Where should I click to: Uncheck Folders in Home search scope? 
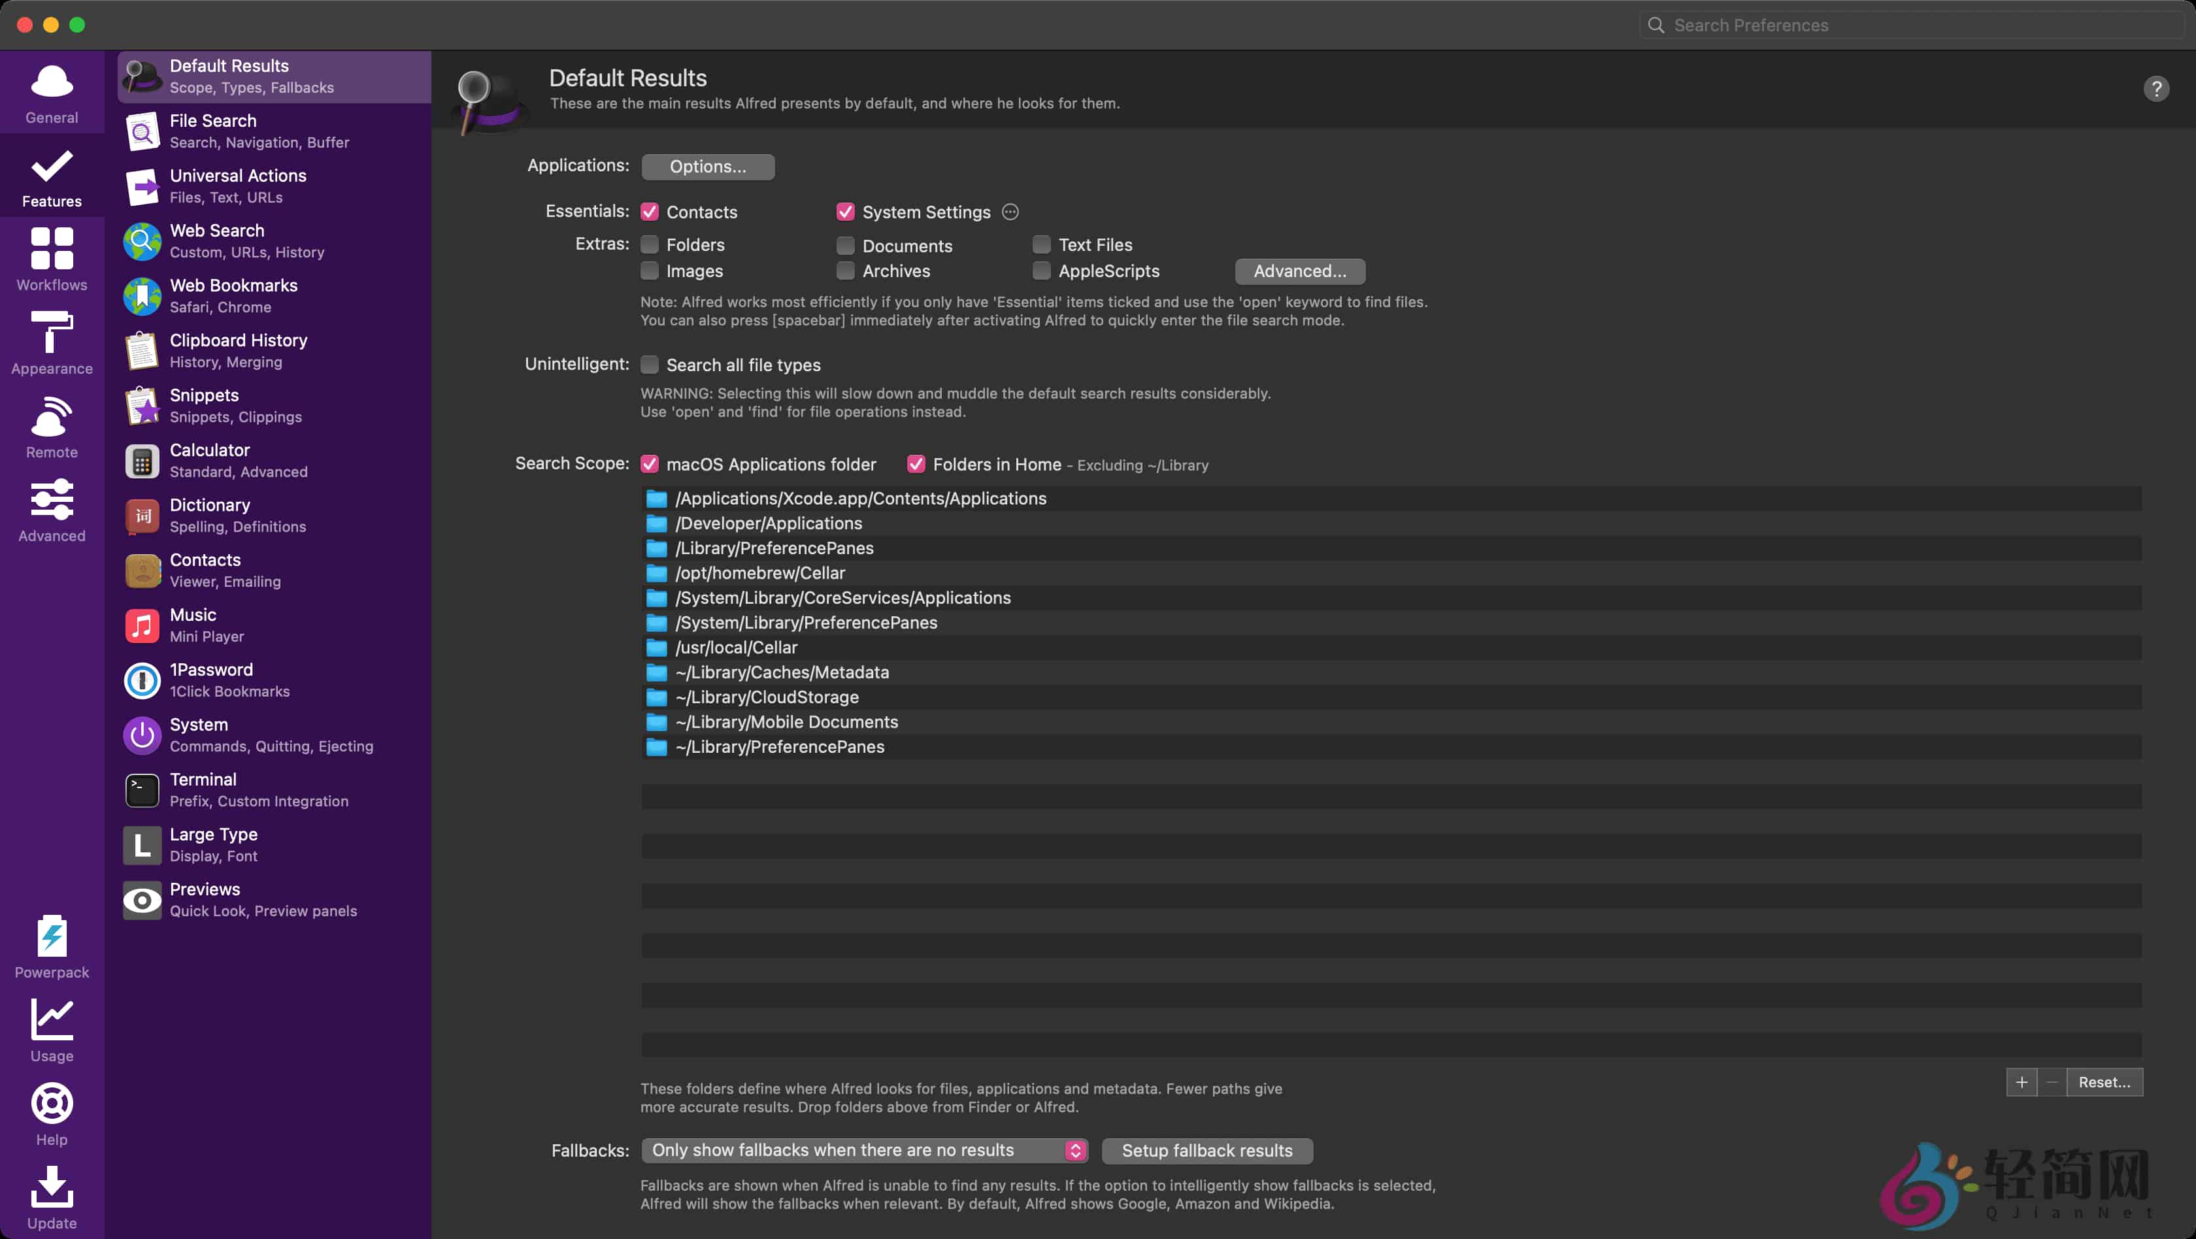(x=916, y=465)
